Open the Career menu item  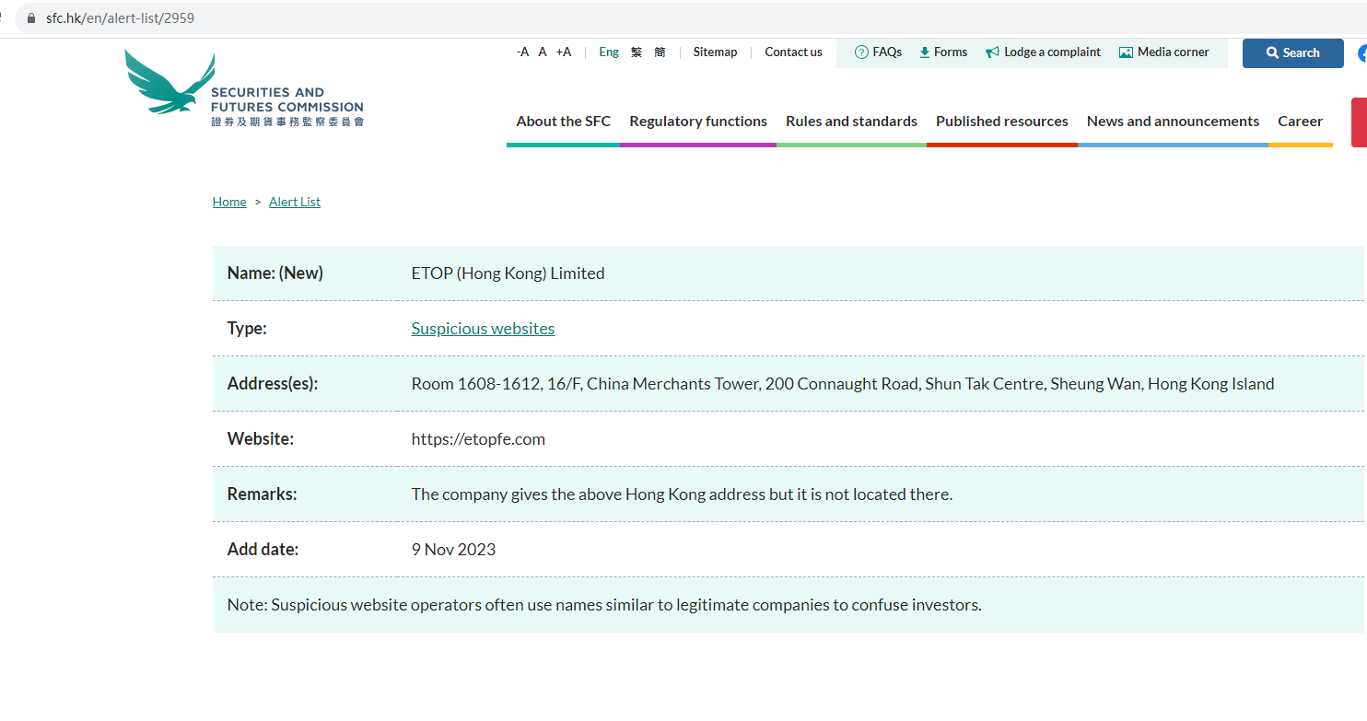(x=1300, y=122)
